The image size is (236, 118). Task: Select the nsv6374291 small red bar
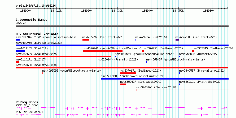pos(143,51)
